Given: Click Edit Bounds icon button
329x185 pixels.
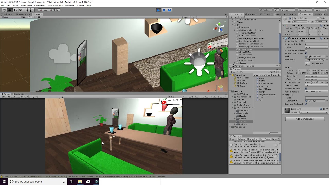Looking at the screenshot, I should click(x=307, y=64).
